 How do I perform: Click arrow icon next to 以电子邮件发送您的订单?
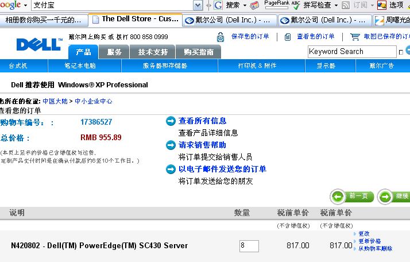pyautogui.click(x=171, y=169)
